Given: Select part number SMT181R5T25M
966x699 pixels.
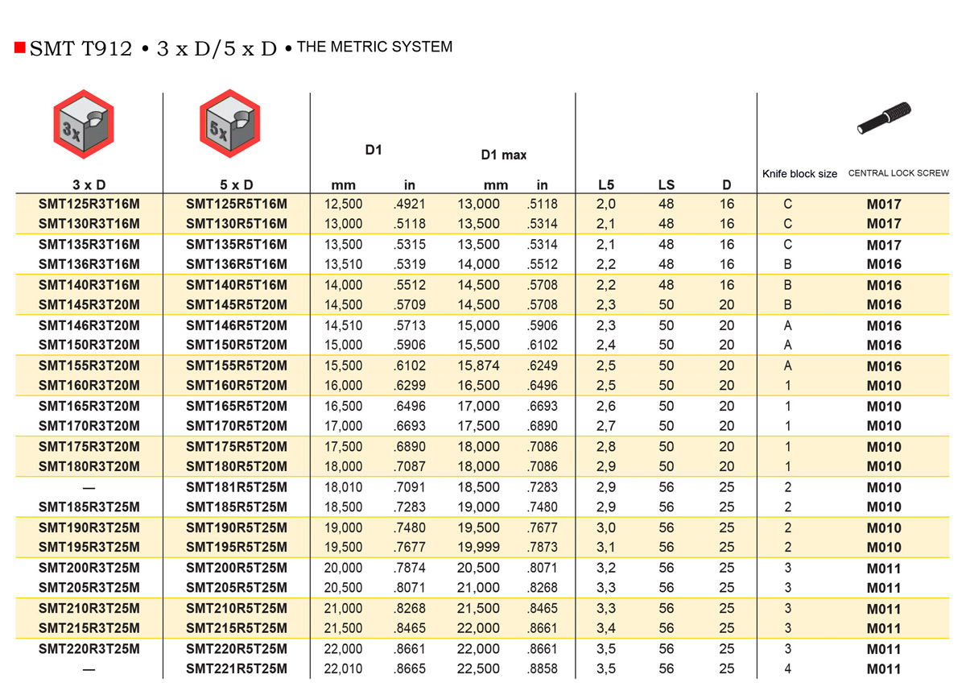Looking at the screenshot, I should pos(237,487).
